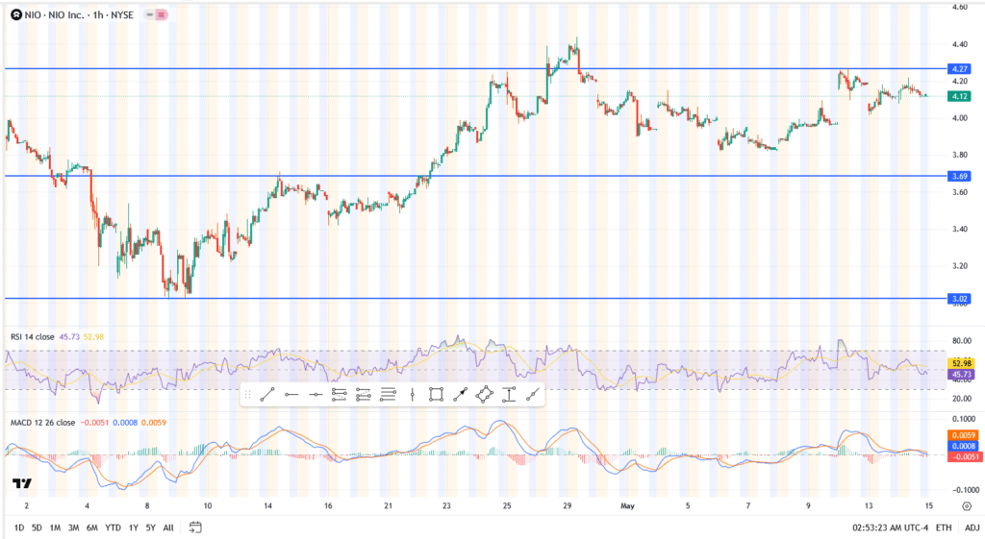Click the purple 45.73 RSI value tag

[962, 374]
